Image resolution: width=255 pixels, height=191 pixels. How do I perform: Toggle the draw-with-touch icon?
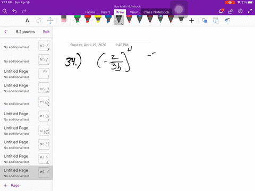pos(227,20)
